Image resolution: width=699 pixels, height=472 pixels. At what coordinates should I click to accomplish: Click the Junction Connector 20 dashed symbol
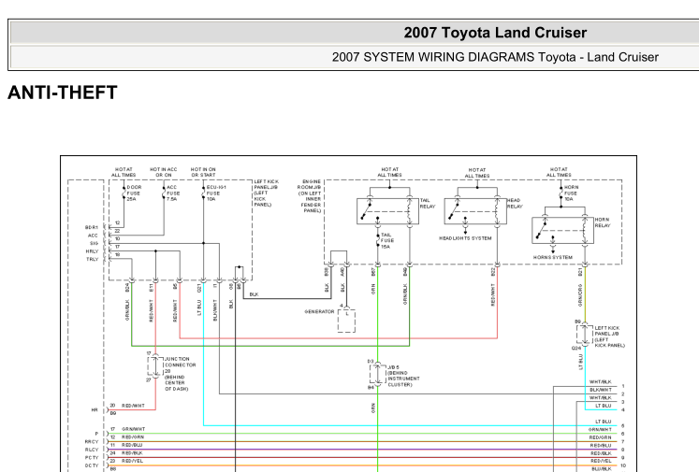pos(155,366)
